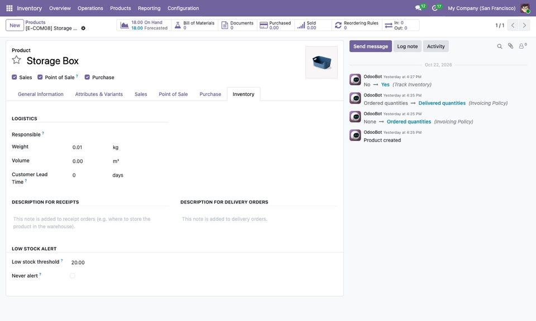Open the Purchased stat button
Image resolution: width=536 pixels, height=321 pixels.
click(275, 25)
